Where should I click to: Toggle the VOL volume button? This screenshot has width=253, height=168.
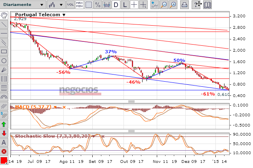[70, 5]
